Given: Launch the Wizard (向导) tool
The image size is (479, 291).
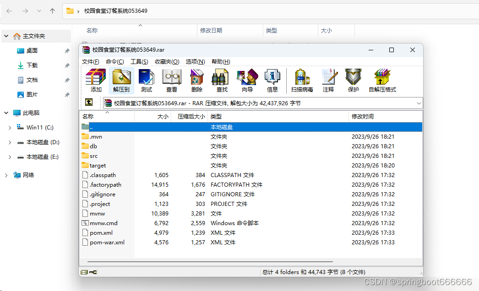Looking at the screenshot, I should click(x=247, y=81).
